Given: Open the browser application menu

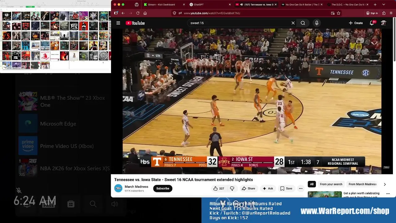Looking at the screenshot, I should point(391,13).
